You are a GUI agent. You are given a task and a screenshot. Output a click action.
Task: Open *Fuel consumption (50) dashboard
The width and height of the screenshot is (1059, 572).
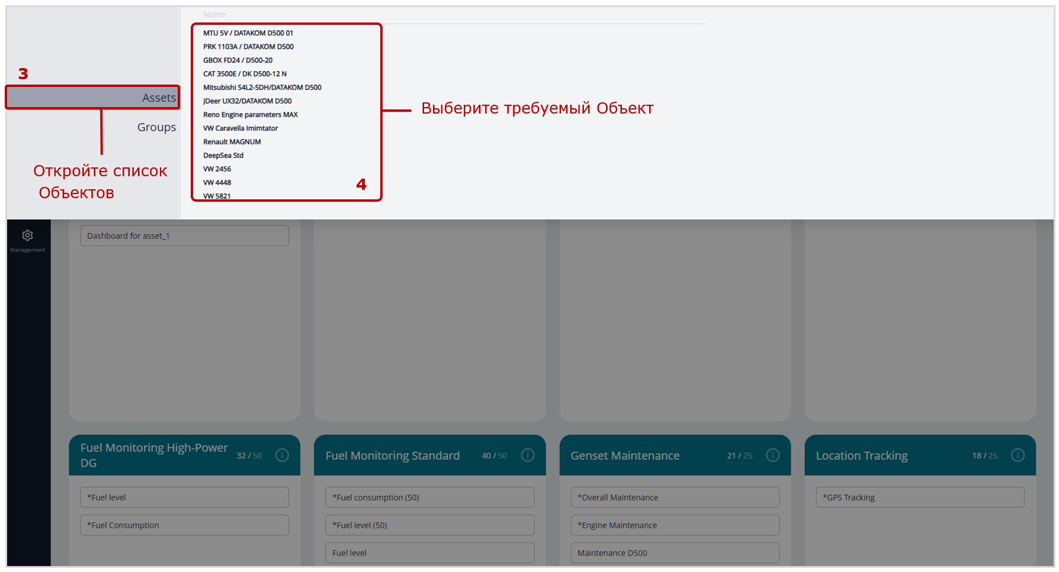429,497
